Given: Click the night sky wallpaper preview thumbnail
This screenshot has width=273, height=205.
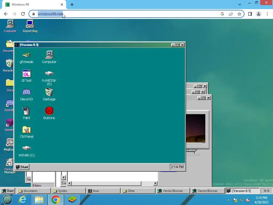Looking at the screenshot, I should pyautogui.click(x=196, y=128).
